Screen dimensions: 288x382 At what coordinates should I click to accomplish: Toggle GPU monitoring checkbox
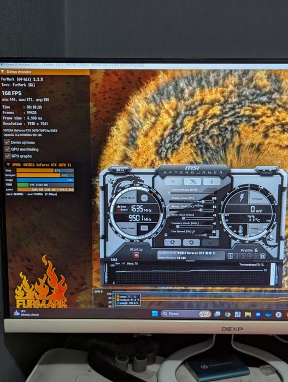tap(7, 149)
